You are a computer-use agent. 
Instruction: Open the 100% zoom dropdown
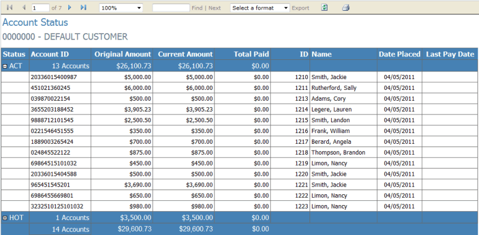(x=122, y=8)
